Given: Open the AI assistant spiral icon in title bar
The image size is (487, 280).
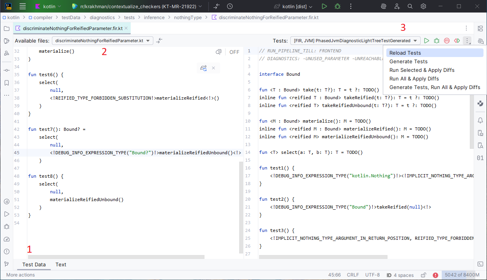Looking at the screenshot, I should pos(384,6).
